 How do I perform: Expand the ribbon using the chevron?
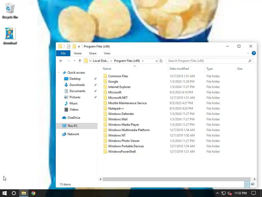248,53
